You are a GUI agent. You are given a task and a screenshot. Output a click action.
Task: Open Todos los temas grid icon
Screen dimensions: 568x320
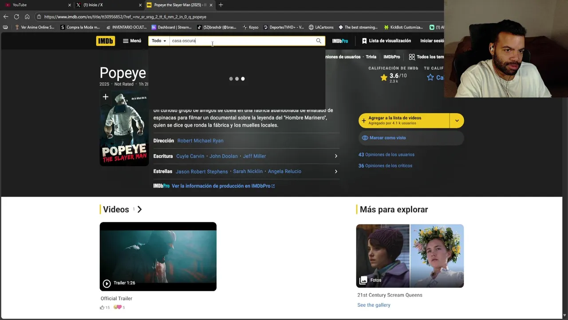tap(412, 57)
